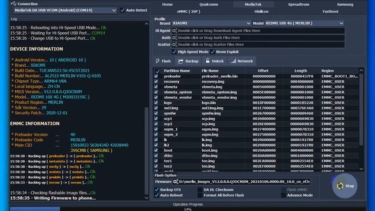Toggle Auto Detect checkbox
This screenshot has height=211, width=375.
click(122, 10)
